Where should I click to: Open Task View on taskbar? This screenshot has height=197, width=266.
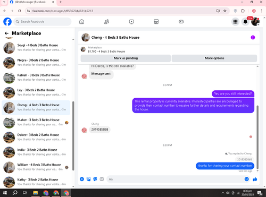point(25,193)
